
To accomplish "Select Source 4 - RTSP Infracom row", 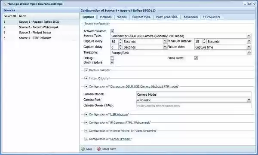I will [x=40, y=38].
